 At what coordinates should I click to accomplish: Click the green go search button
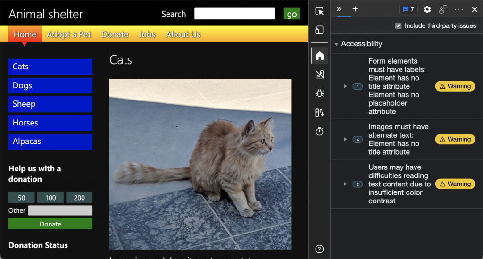pos(291,14)
